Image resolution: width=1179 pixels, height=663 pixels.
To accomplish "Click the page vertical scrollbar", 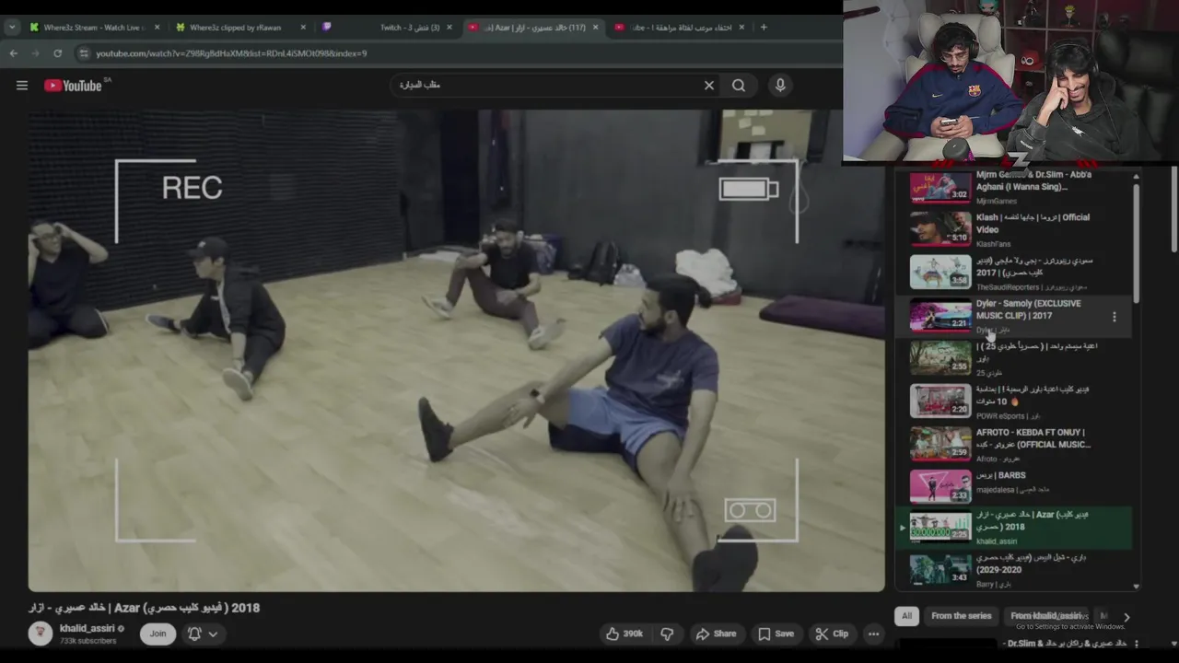I will coord(1173,208).
